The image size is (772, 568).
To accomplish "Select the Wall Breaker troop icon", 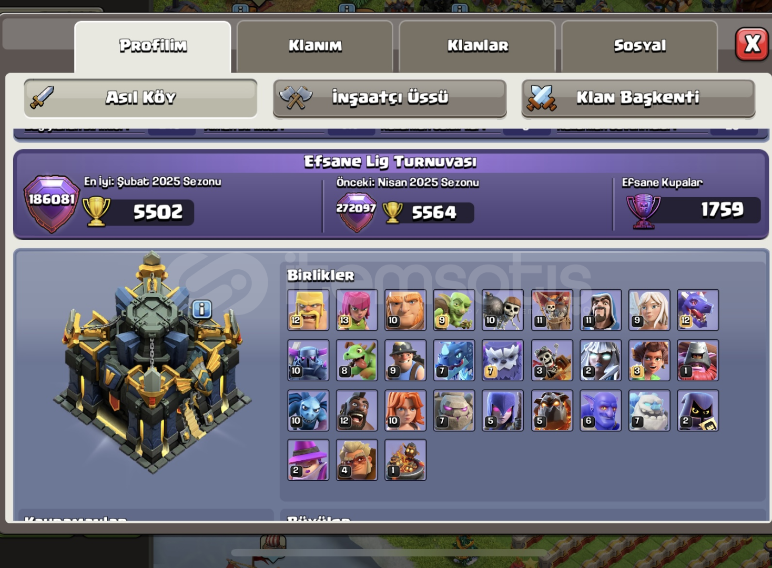I will (503, 310).
